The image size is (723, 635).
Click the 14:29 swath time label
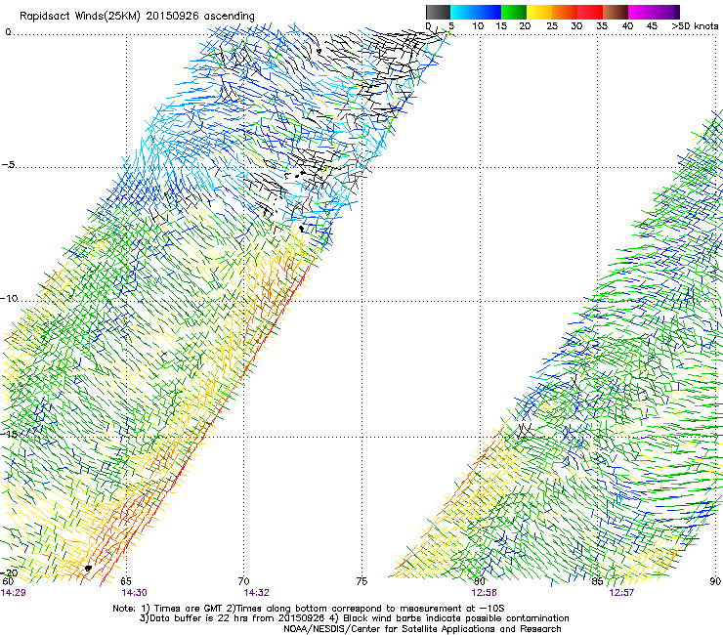pyautogui.click(x=14, y=593)
